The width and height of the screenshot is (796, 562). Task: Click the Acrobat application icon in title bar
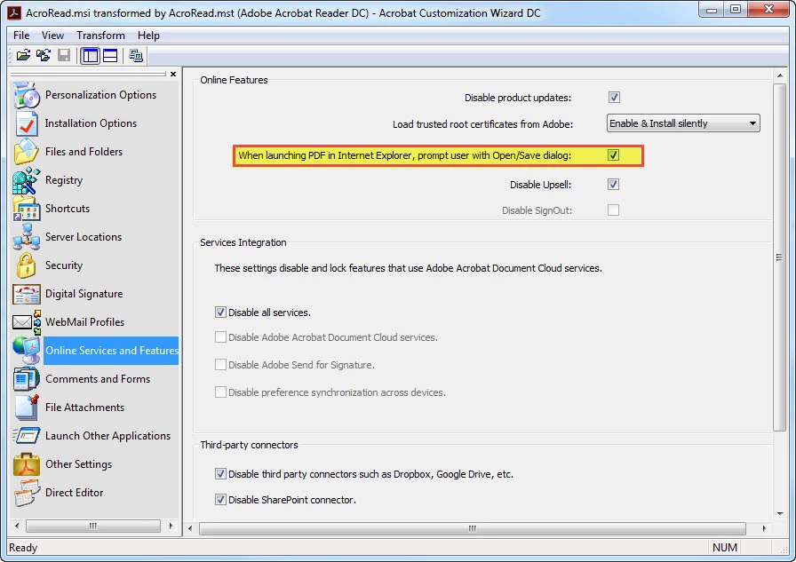click(14, 12)
